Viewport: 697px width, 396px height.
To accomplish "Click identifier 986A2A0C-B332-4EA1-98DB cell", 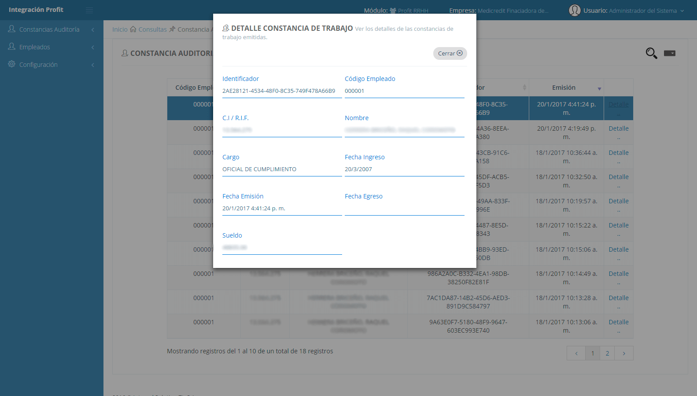I will click(x=468, y=278).
